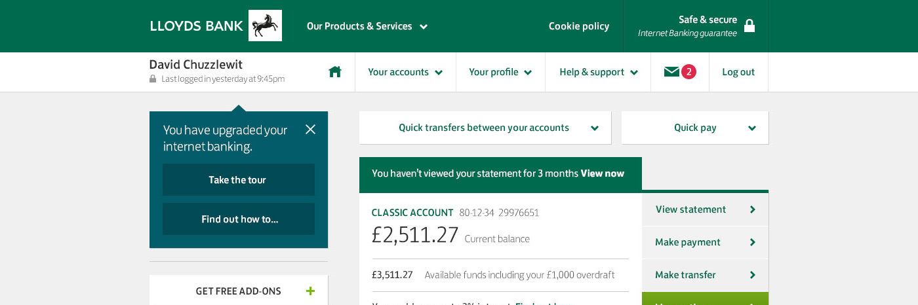
Task: Click the Find out how to... button
Action: coord(239,219)
